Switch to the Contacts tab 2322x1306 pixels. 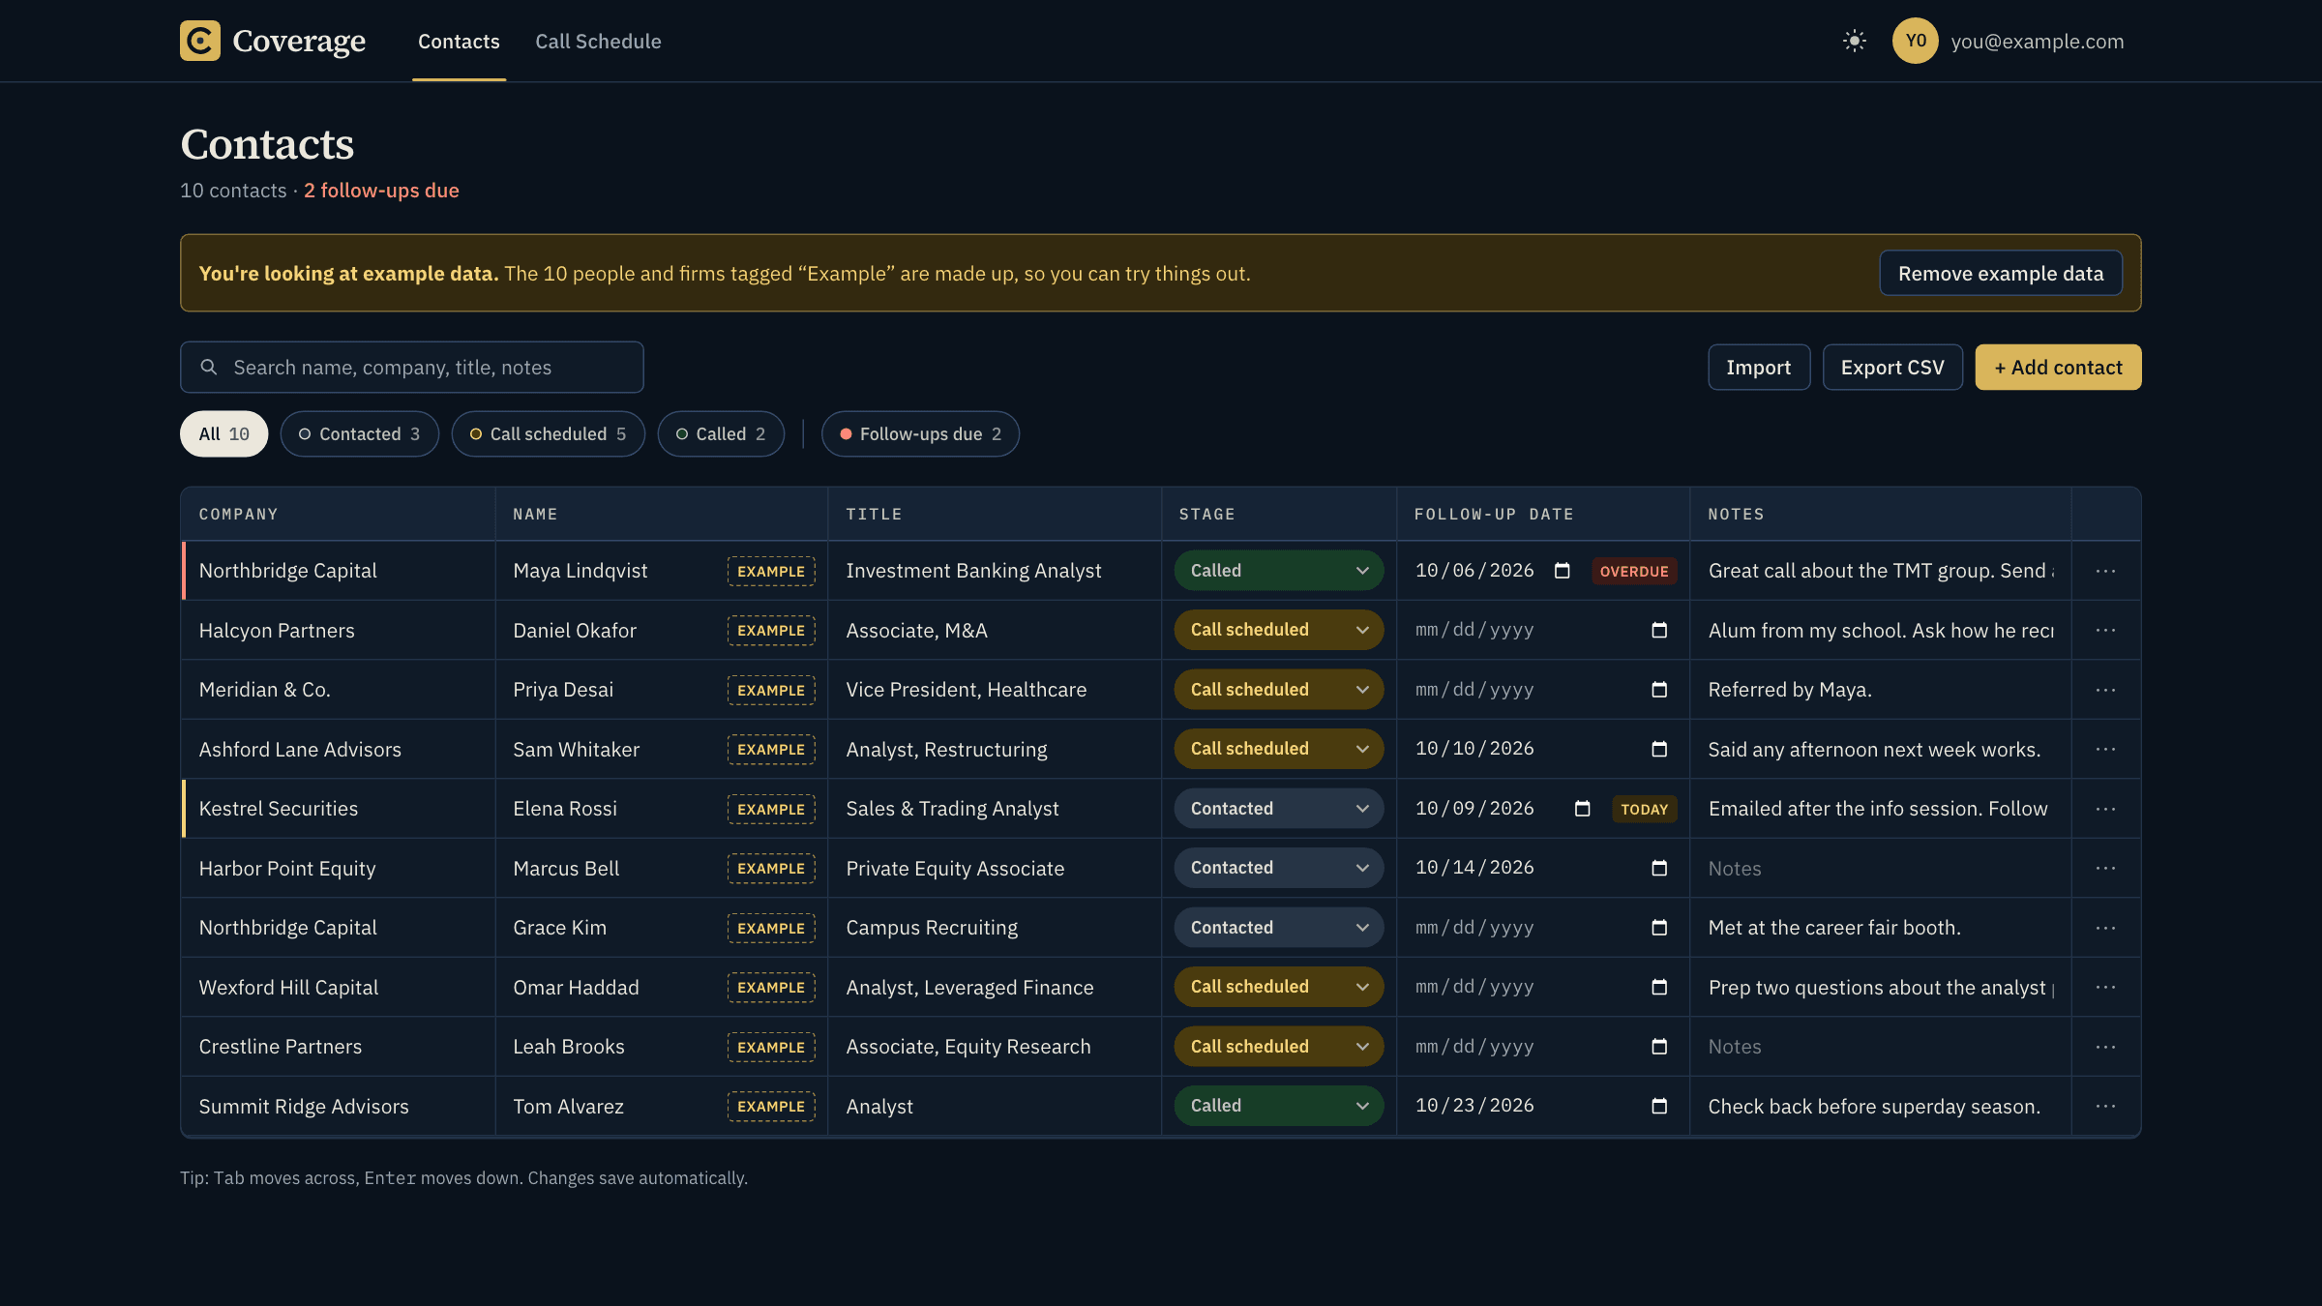[459, 42]
